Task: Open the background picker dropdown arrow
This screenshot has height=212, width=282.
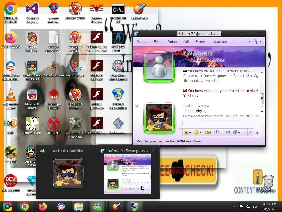Action: [x=239, y=133]
